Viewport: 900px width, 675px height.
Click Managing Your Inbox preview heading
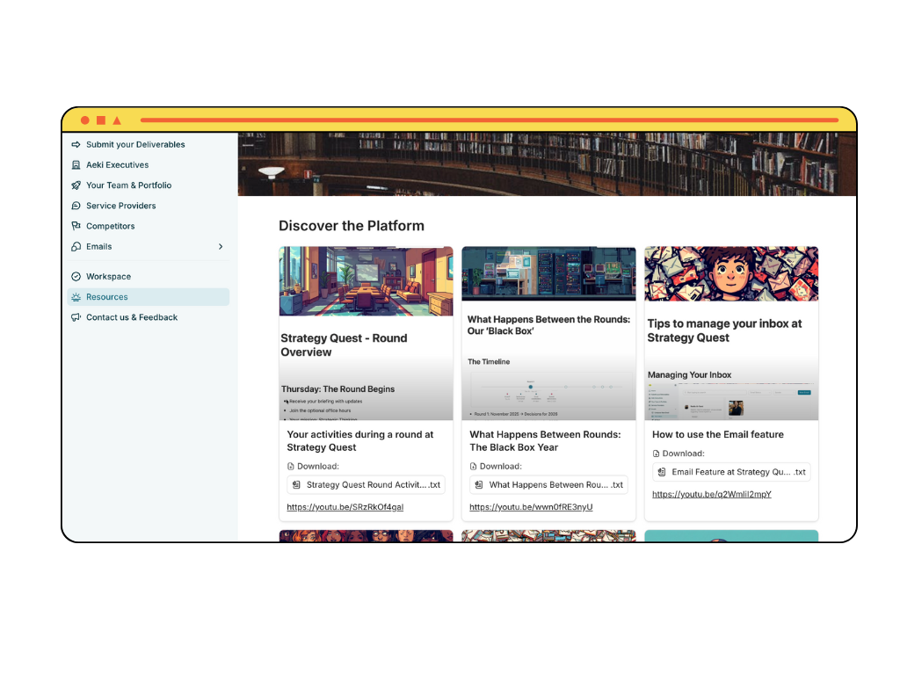689,374
